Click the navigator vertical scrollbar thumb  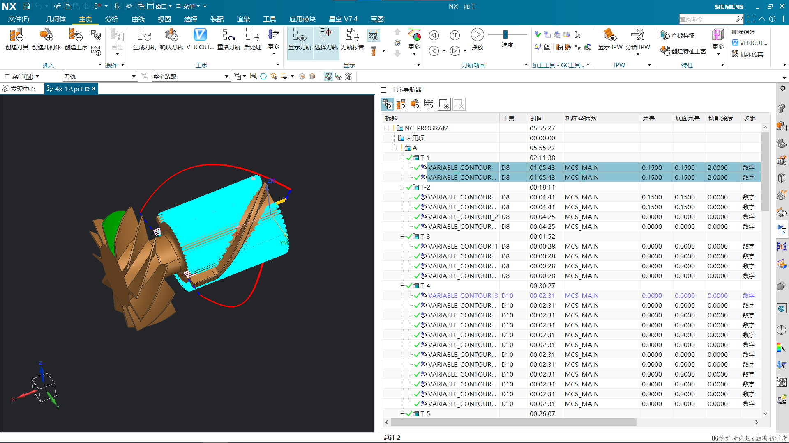(x=765, y=171)
